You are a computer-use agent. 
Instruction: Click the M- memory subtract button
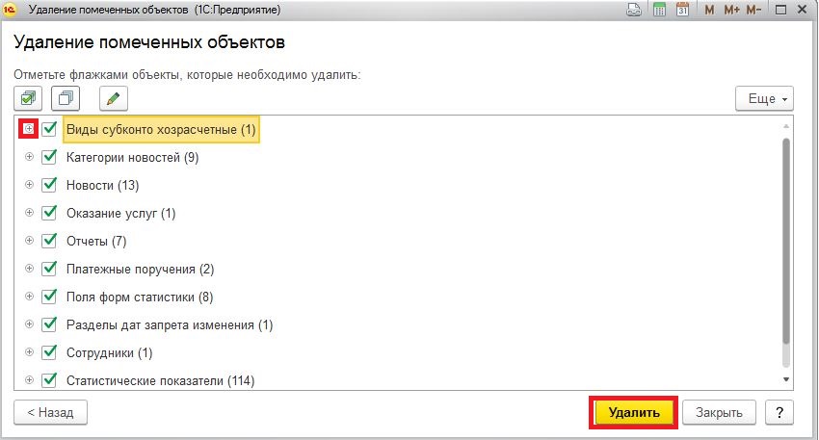click(753, 10)
